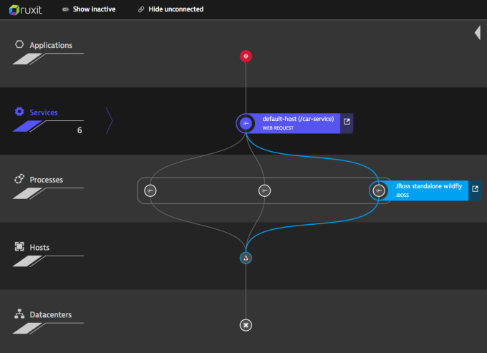
Task: Click the middle process node
Action: 264,190
